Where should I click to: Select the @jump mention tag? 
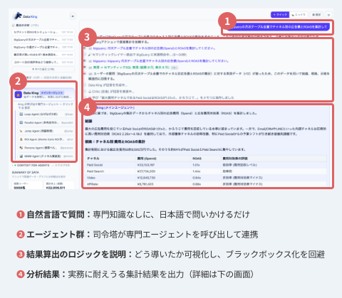pos(68,131)
